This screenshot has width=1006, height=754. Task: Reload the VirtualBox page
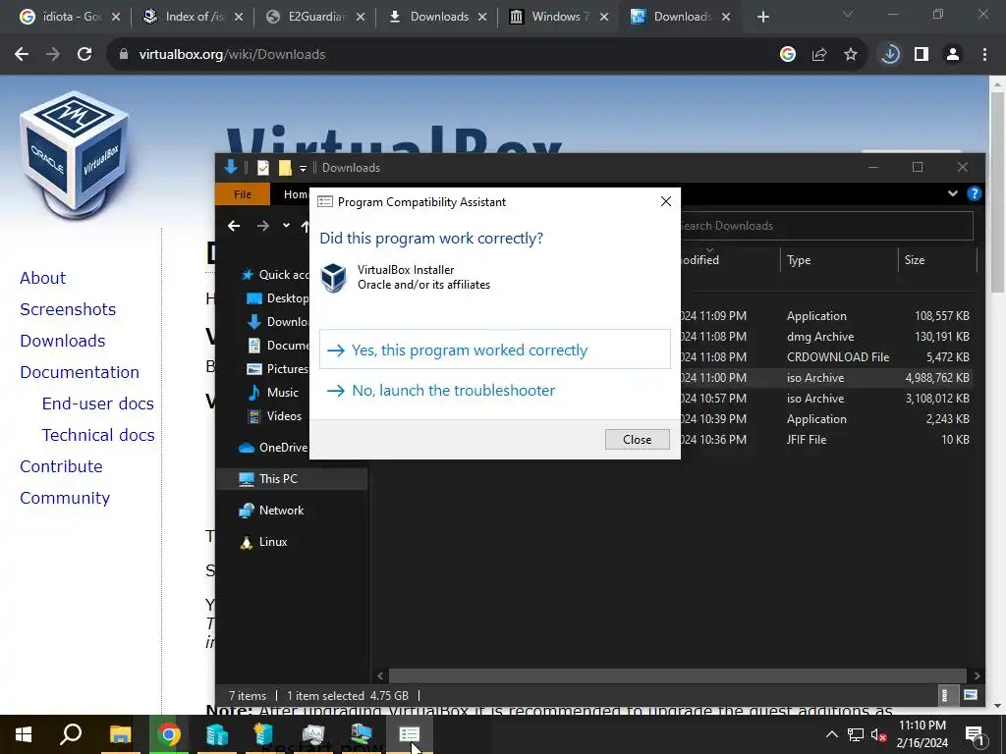pos(84,55)
